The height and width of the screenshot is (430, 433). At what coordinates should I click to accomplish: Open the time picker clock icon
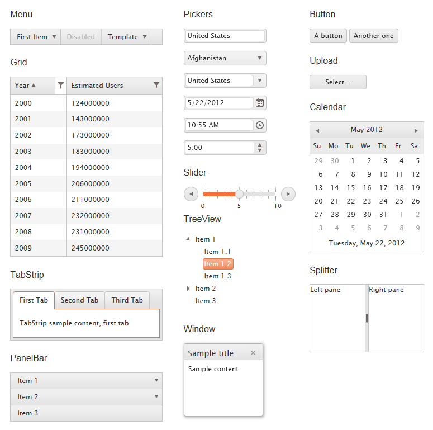(x=260, y=125)
